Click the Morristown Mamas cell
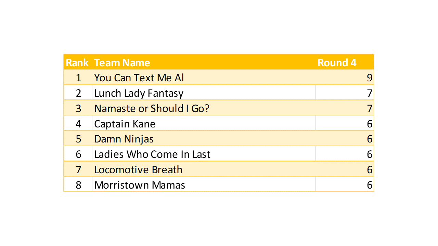Viewport: 438px width, 246px height. (x=140, y=185)
